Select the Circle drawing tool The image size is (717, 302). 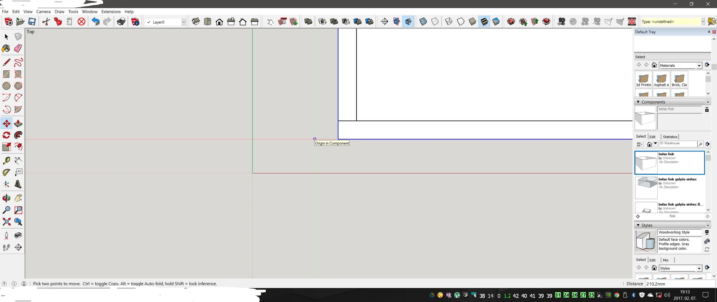tap(6, 86)
